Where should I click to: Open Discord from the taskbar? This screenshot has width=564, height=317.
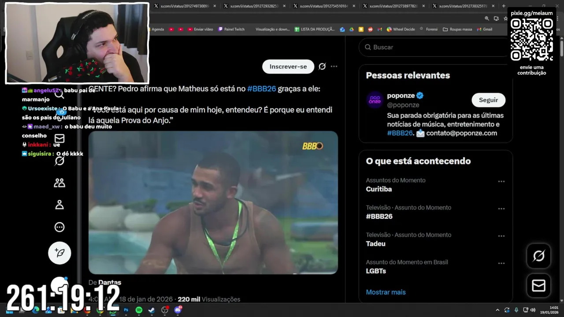(x=178, y=310)
